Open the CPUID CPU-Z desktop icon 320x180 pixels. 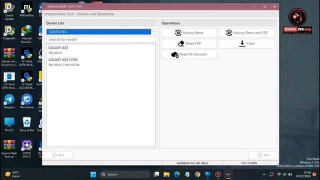coord(26,149)
